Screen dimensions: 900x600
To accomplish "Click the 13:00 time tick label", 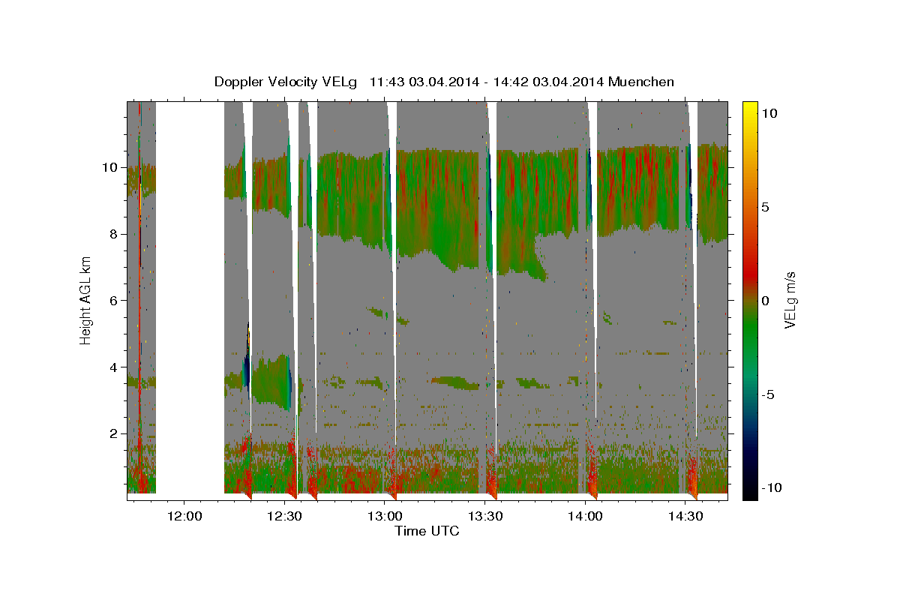I will (x=385, y=516).
